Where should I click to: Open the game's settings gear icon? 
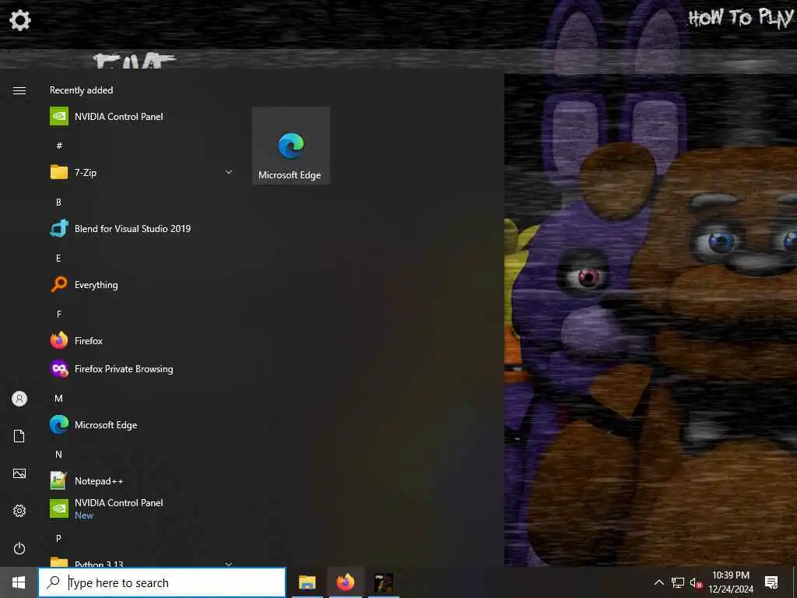[20, 20]
